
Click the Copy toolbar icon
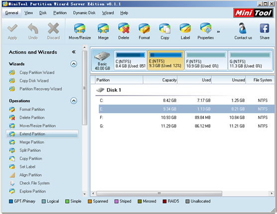(x=164, y=28)
